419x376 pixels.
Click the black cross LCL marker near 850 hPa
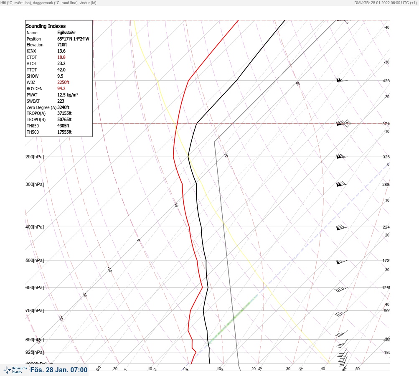click(208, 344)
